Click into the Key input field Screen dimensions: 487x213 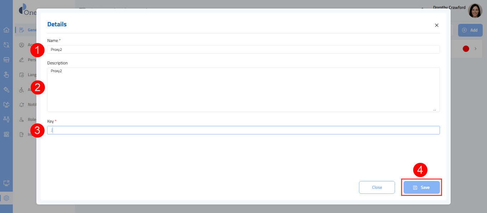click(x=243, y=130)
